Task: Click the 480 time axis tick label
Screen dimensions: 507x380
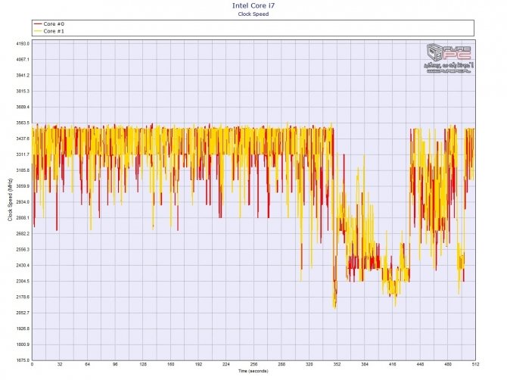Action: pos(447,364)
